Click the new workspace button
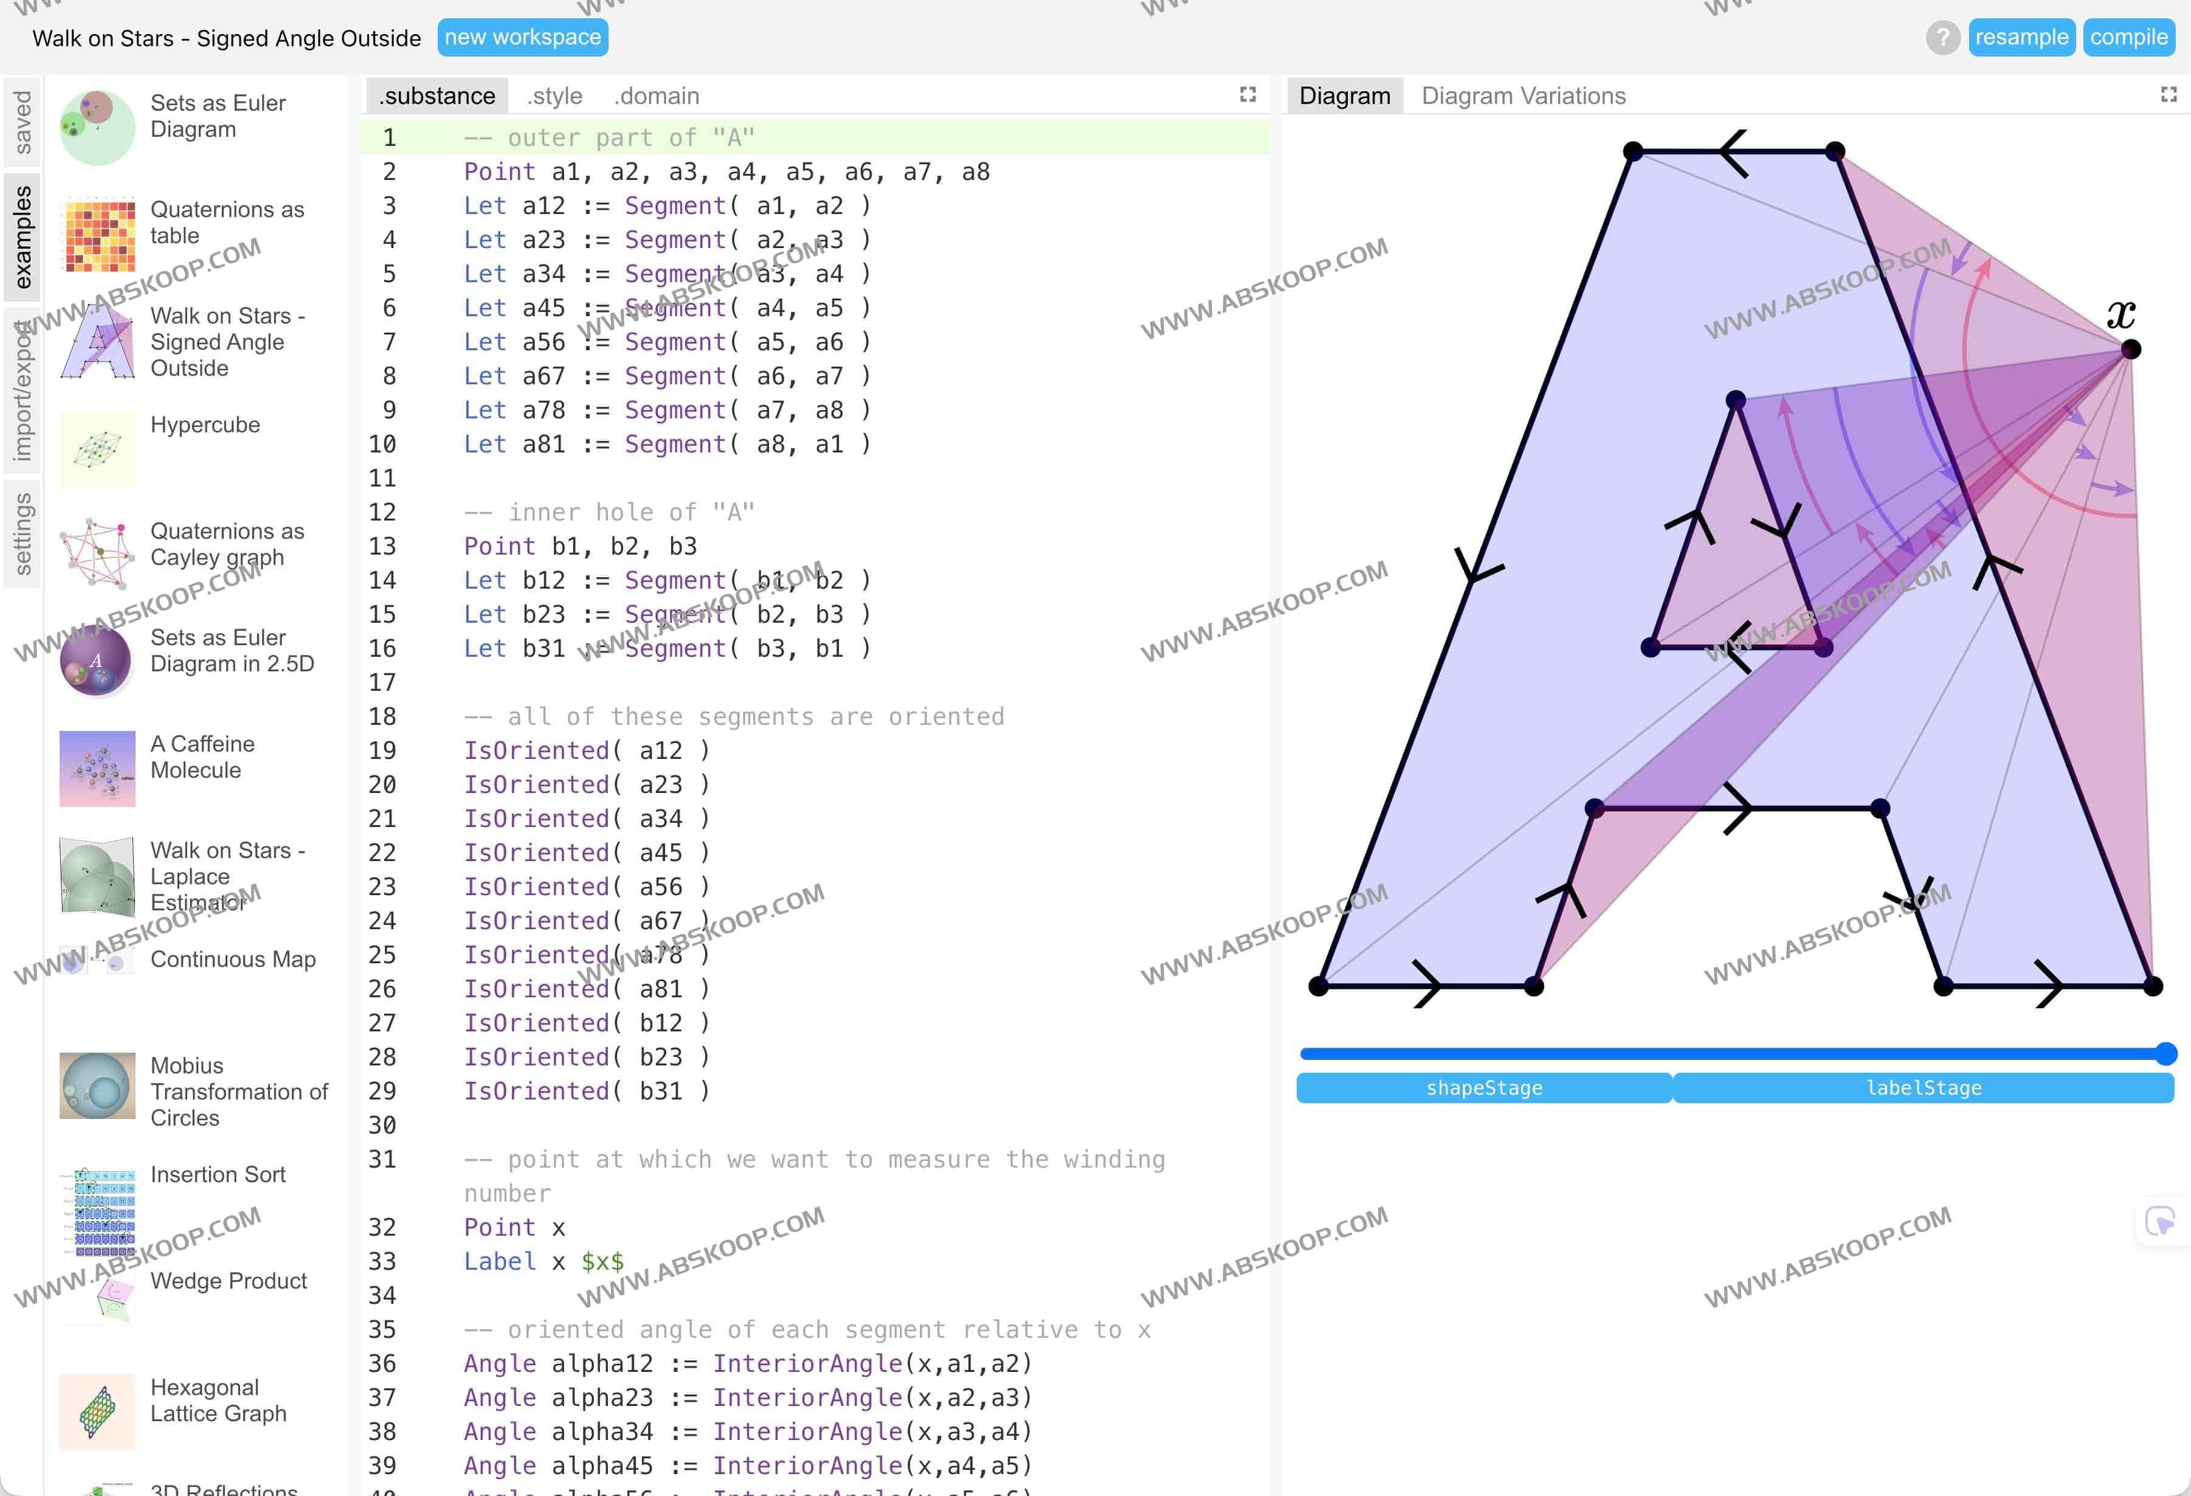Screen dimensions: 2191x1496 522,38
